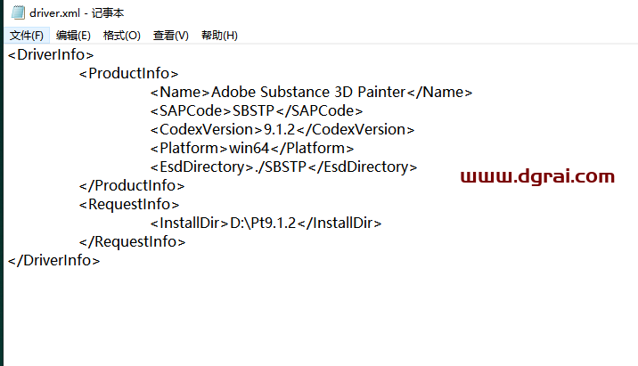
Task: Click the closing </DriverInfo> tag line
Action: tap(53, 260)
